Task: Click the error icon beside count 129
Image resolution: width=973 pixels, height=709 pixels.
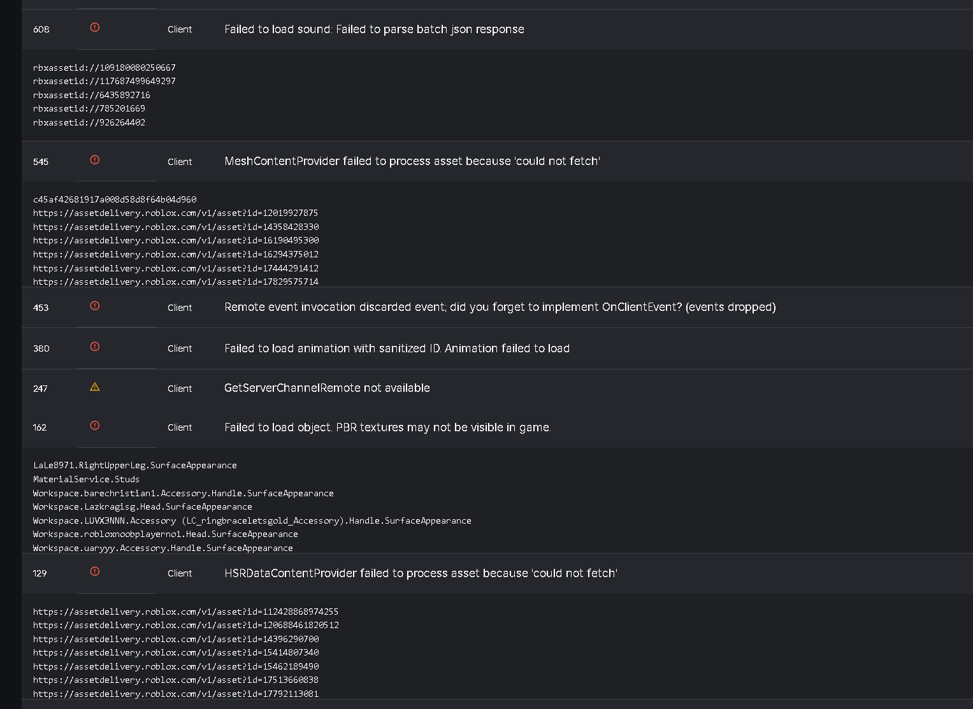Action: tap(95, 571)
